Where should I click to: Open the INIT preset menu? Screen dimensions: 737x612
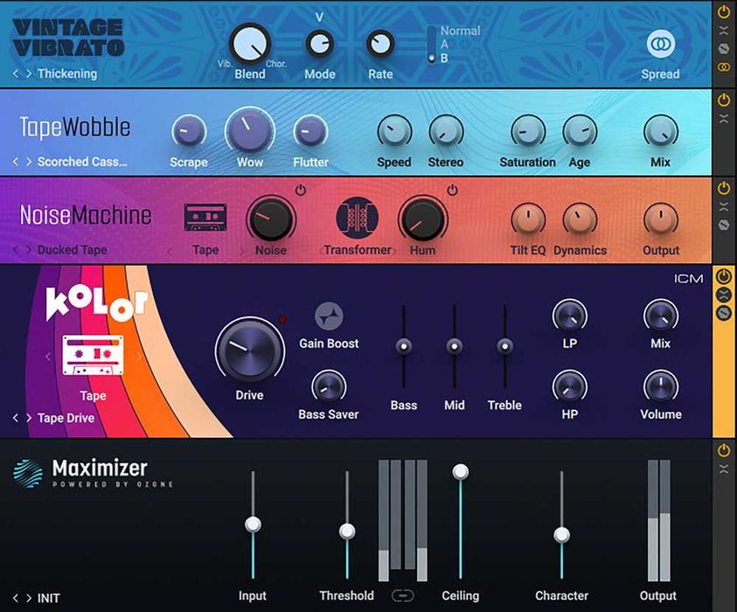click(x=48, y=598)
